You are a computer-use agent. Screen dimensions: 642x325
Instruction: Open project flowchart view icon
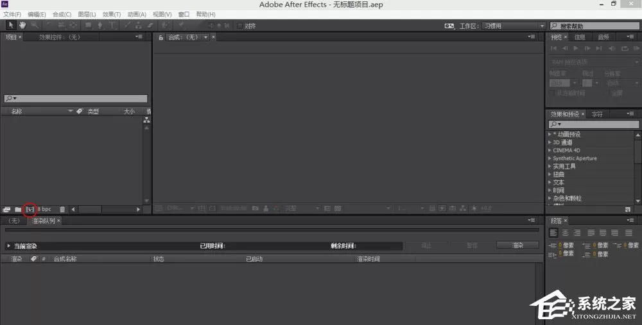(x=146, y=120)
